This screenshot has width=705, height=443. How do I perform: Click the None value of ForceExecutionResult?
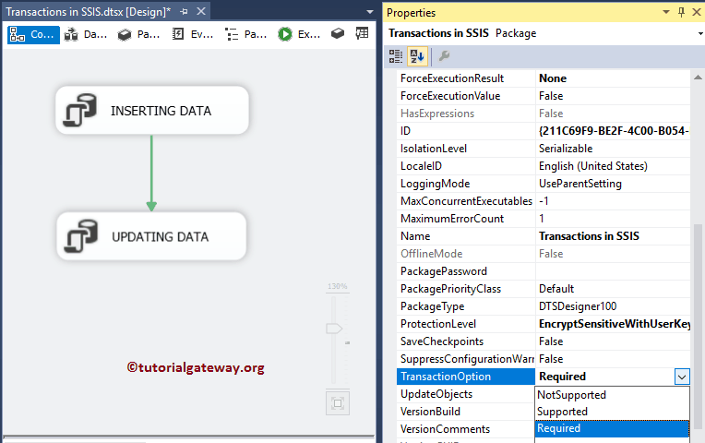pos(613,78)
